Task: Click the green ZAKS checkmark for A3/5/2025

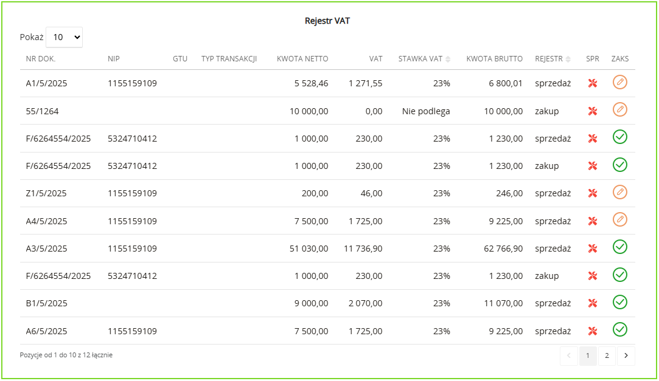Action: pyautogui.click(x=620, y=247)
